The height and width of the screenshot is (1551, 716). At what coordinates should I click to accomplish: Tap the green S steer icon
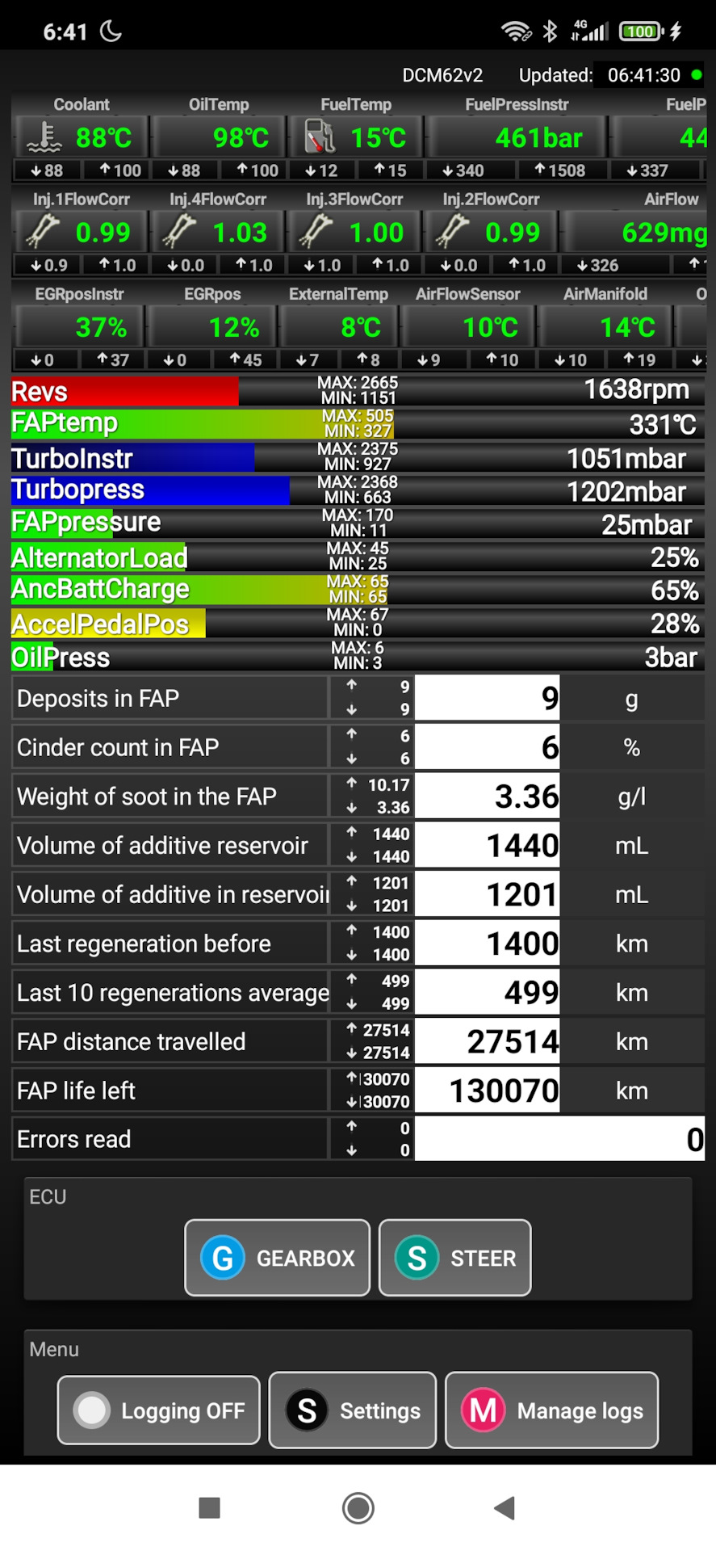point(417,1258)
